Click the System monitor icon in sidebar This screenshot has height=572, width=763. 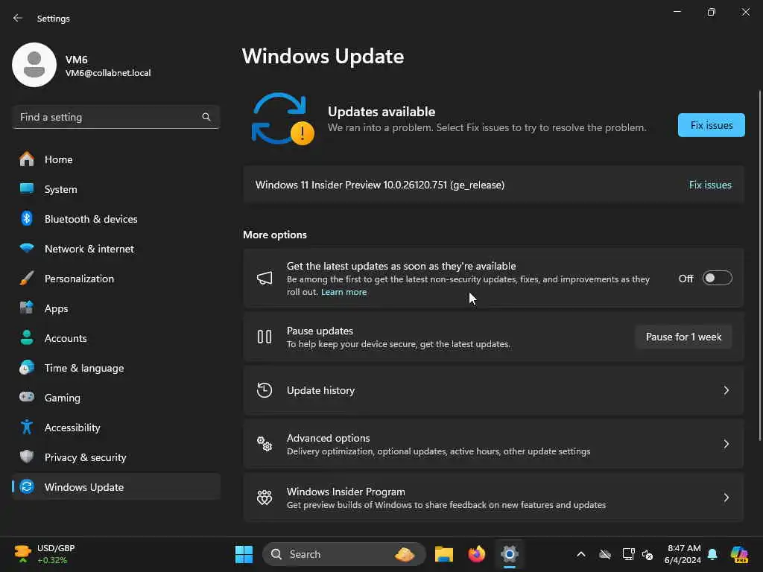(27, 188)
